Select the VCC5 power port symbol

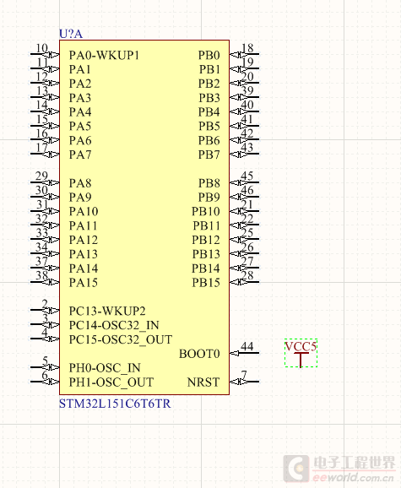(301, 353)
